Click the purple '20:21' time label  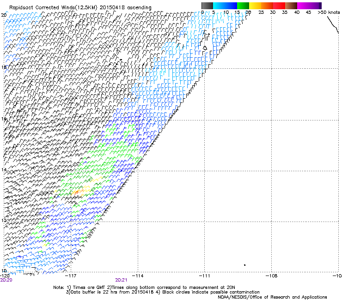click(121, 280)
